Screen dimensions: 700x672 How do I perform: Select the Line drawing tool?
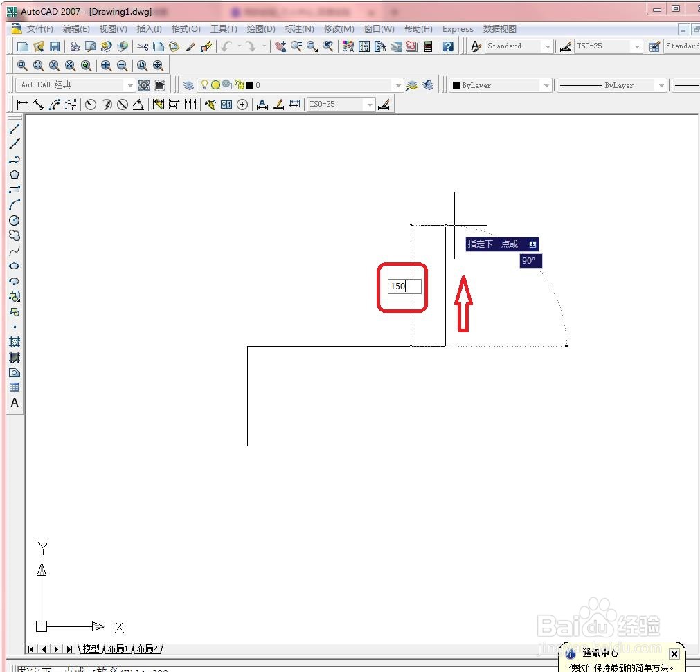tap(15, 129)
